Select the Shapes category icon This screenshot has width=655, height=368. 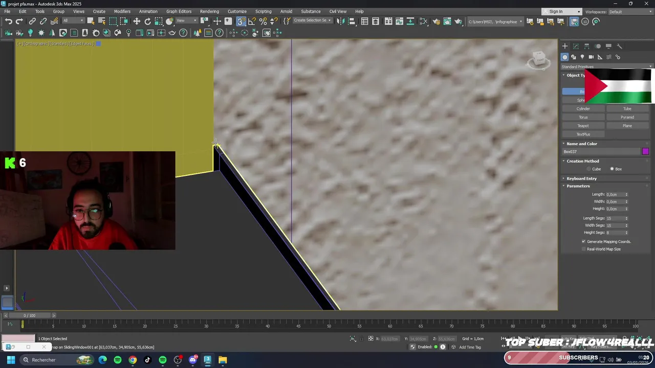coord(574,57)
